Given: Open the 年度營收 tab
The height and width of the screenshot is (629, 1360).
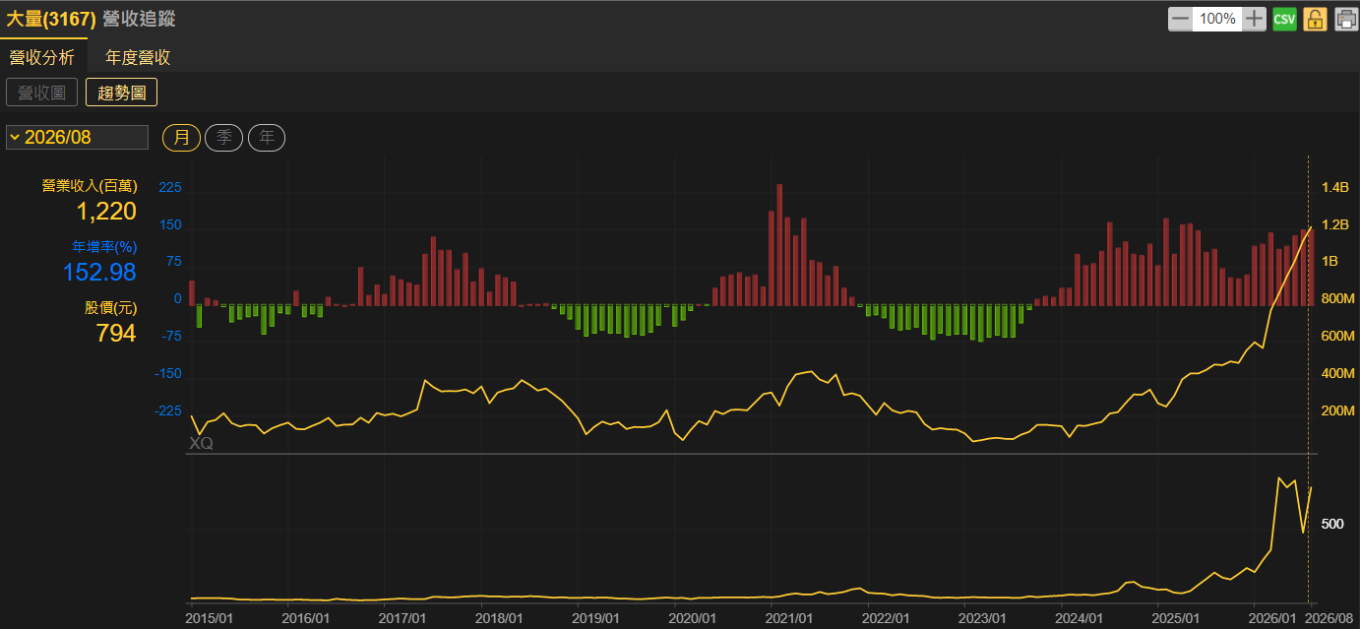Looking at the screenshot, I should click(139, 57).
